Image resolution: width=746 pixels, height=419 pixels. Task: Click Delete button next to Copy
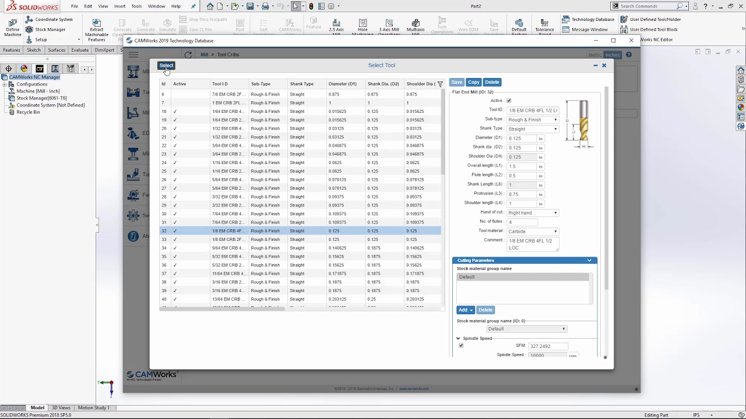click(x=492, y=82)
